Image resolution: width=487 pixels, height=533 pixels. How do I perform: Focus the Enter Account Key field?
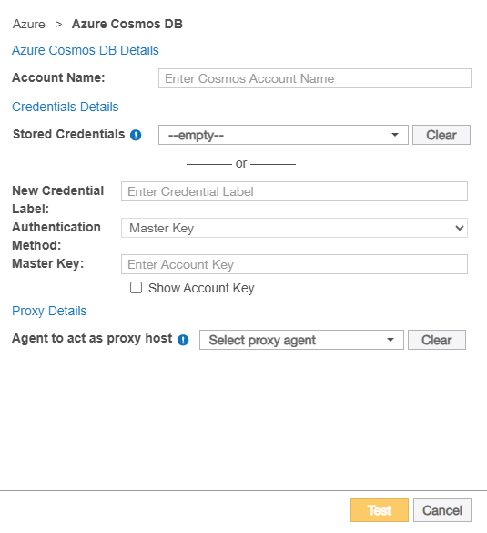coord(294,264)
